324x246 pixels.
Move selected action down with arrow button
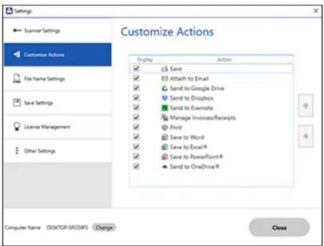(306, 136)
